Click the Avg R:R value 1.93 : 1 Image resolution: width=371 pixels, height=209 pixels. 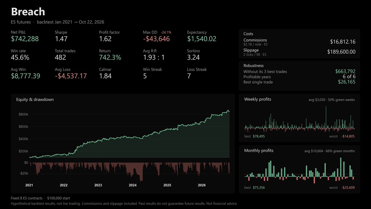[154, 57]
